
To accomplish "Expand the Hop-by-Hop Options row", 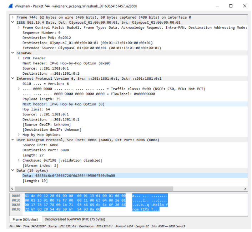I will tap(19, 135).
